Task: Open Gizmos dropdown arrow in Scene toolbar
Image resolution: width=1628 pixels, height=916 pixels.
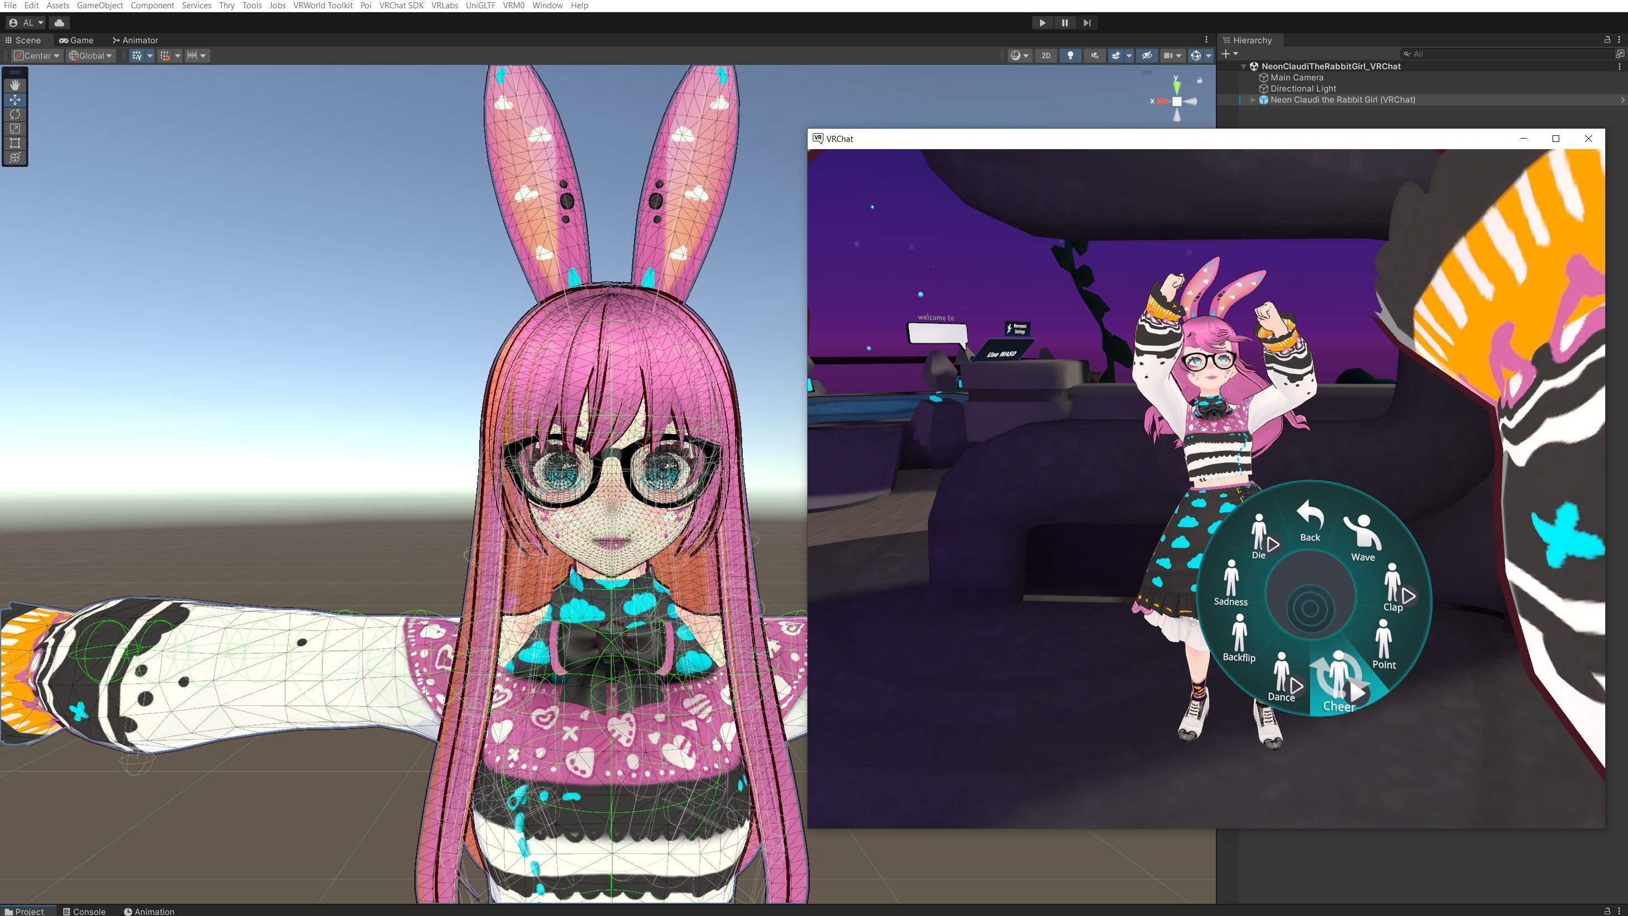Action: click(x=1208, y=55)
